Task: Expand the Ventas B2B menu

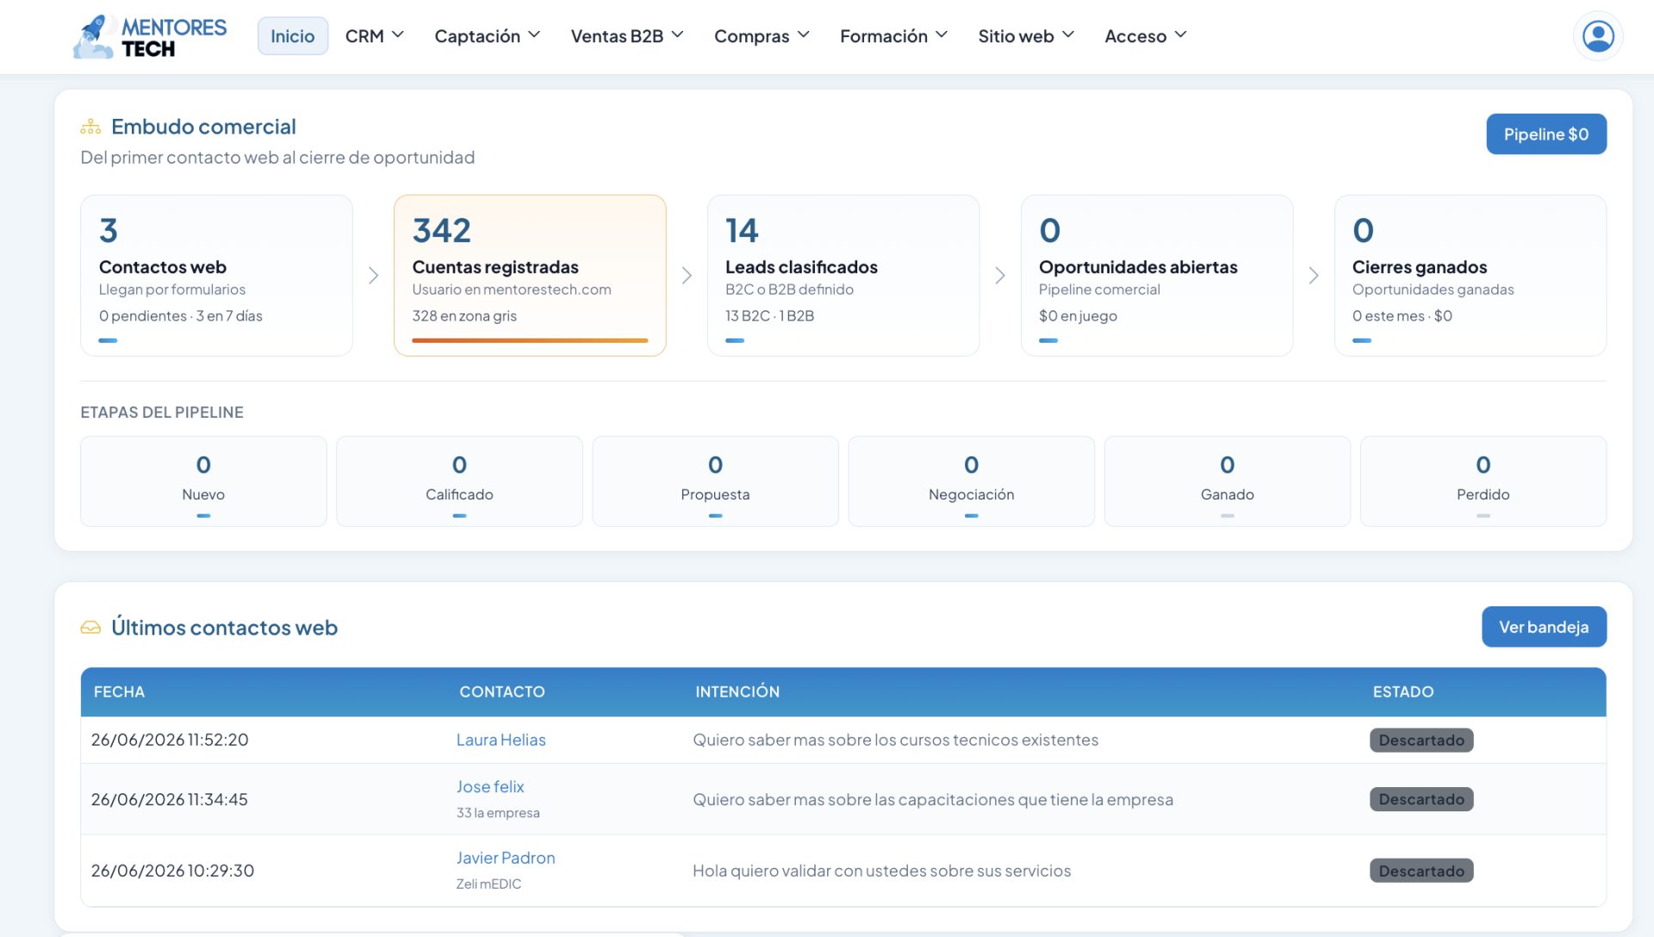Action: (627, 36)
